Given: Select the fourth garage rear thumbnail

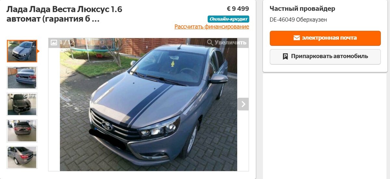Looking at the screenshot, I should click(22, 131).
